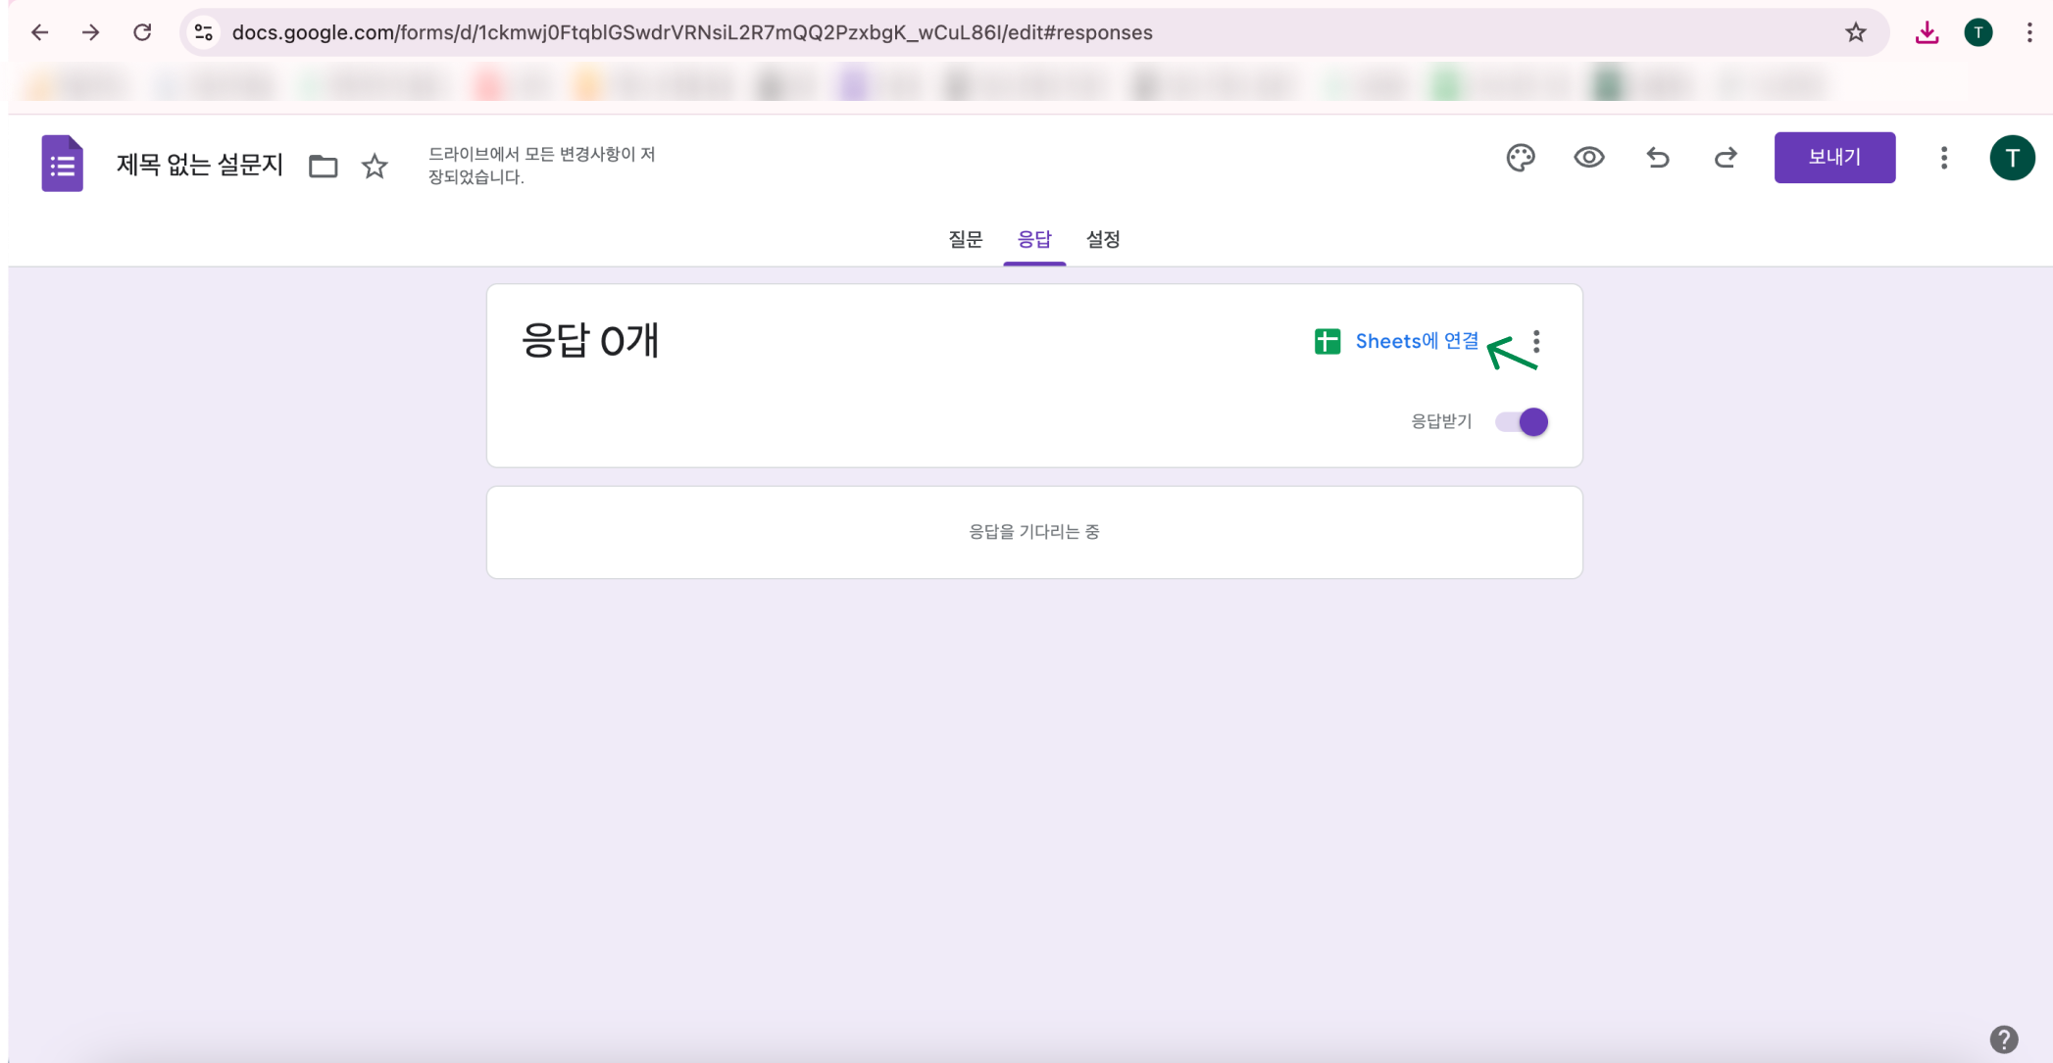Click the downloads icon in the toolbar
2053x1063 pixels.
coord(1927,31)
